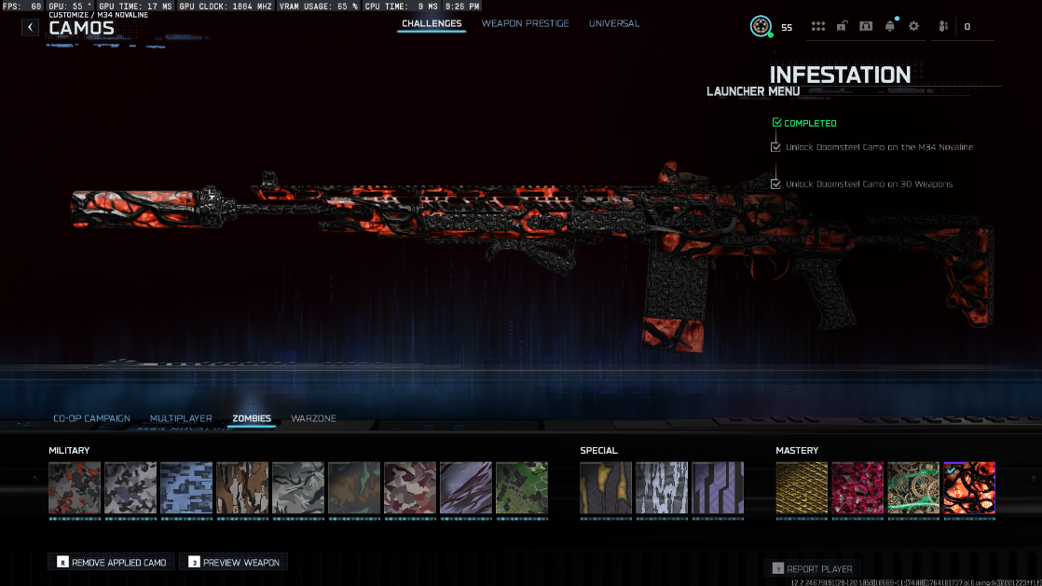This screenshot has height=586, width=1042.
Task: Open the grid menu icon
Action: (818, 27)
